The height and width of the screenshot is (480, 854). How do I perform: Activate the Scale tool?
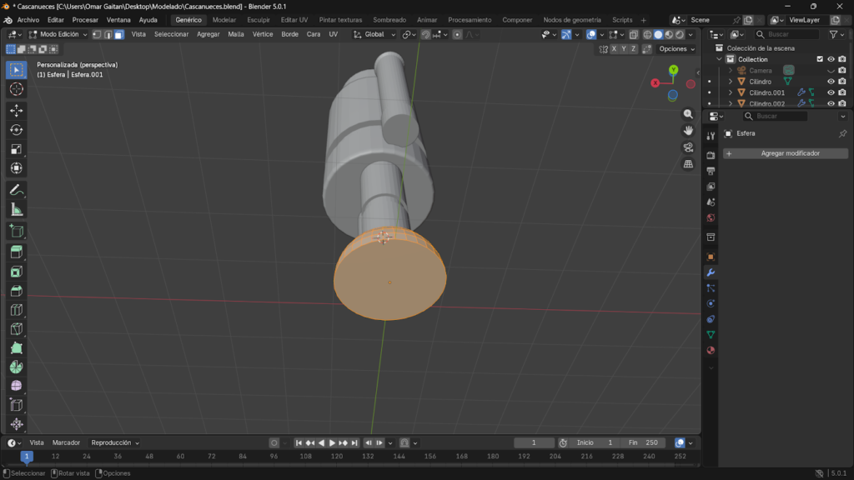(x=16, y=149)
